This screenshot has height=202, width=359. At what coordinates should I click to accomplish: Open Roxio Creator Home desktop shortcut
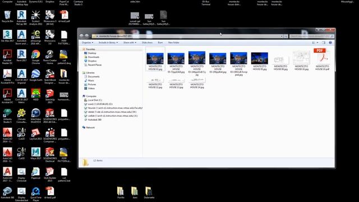click(x=50, y=57)
